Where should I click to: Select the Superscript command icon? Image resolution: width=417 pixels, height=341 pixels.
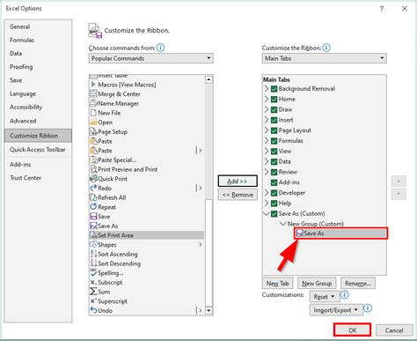pyautogui.click(x=93, y=301)
